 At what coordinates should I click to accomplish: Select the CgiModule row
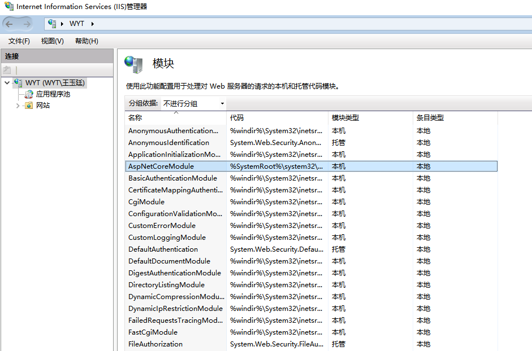tap(311, 202)
